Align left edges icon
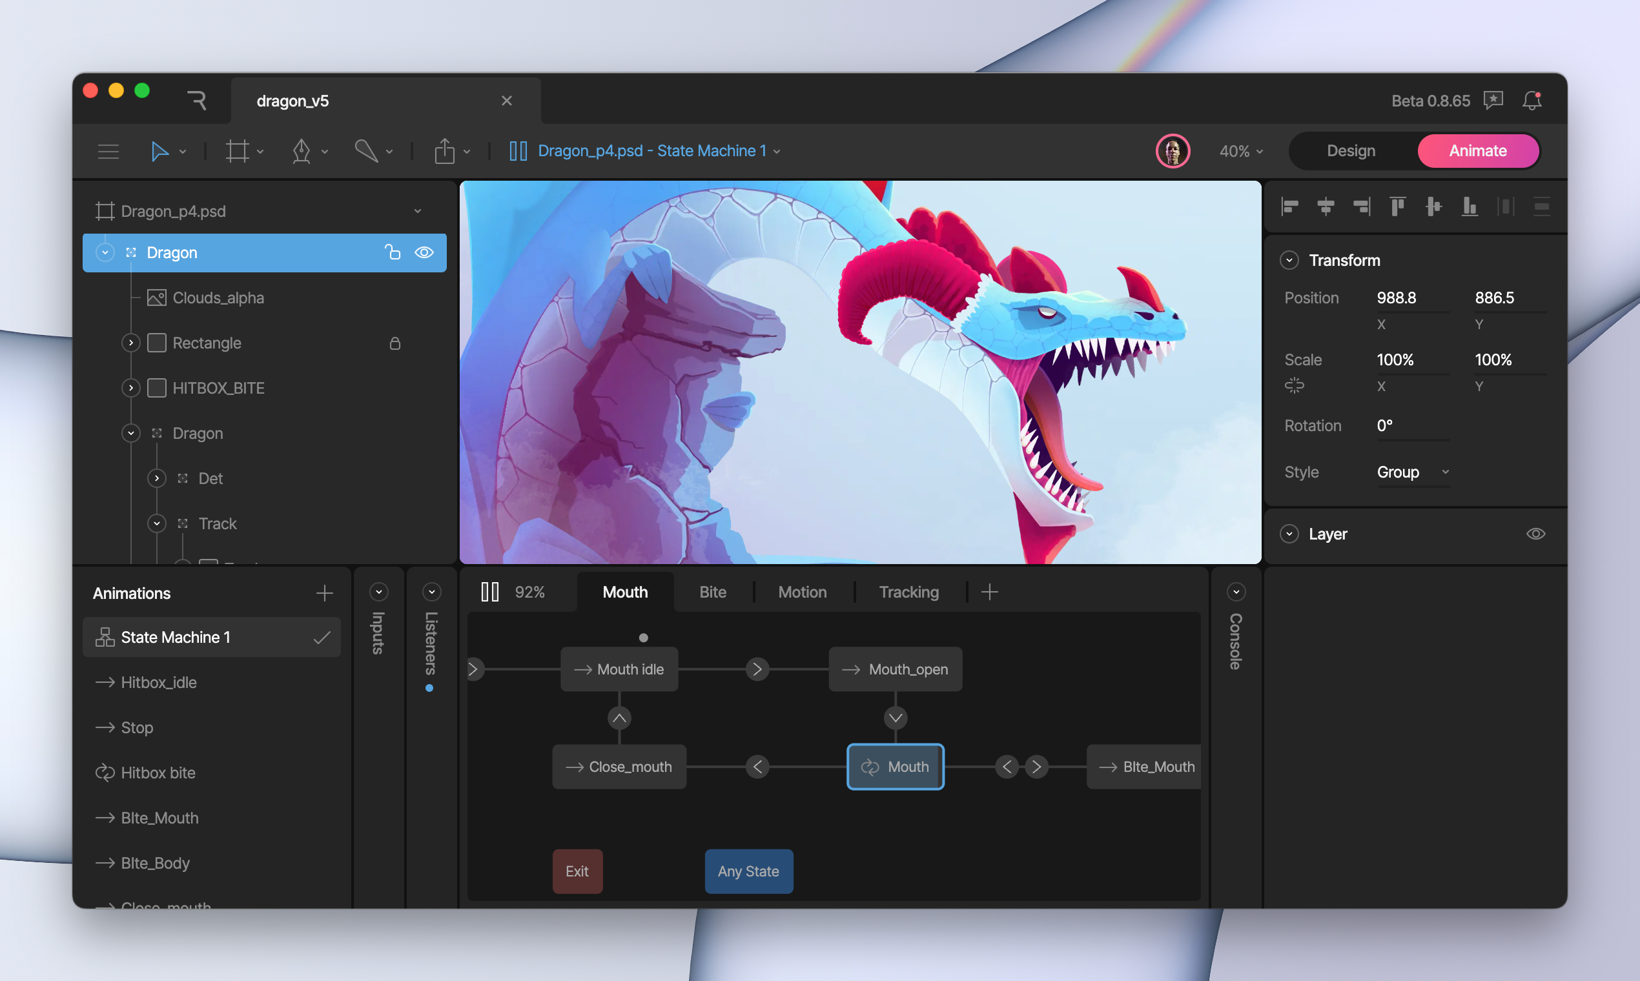 [x=1289, y=207]
